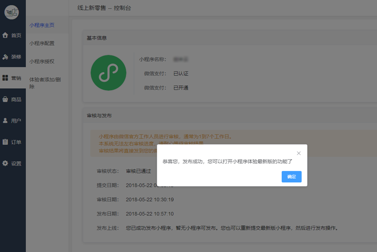This screenshot has height=252, width=377.
Task: Click the marketing grid icon
Action: click(x=5, y=78)
